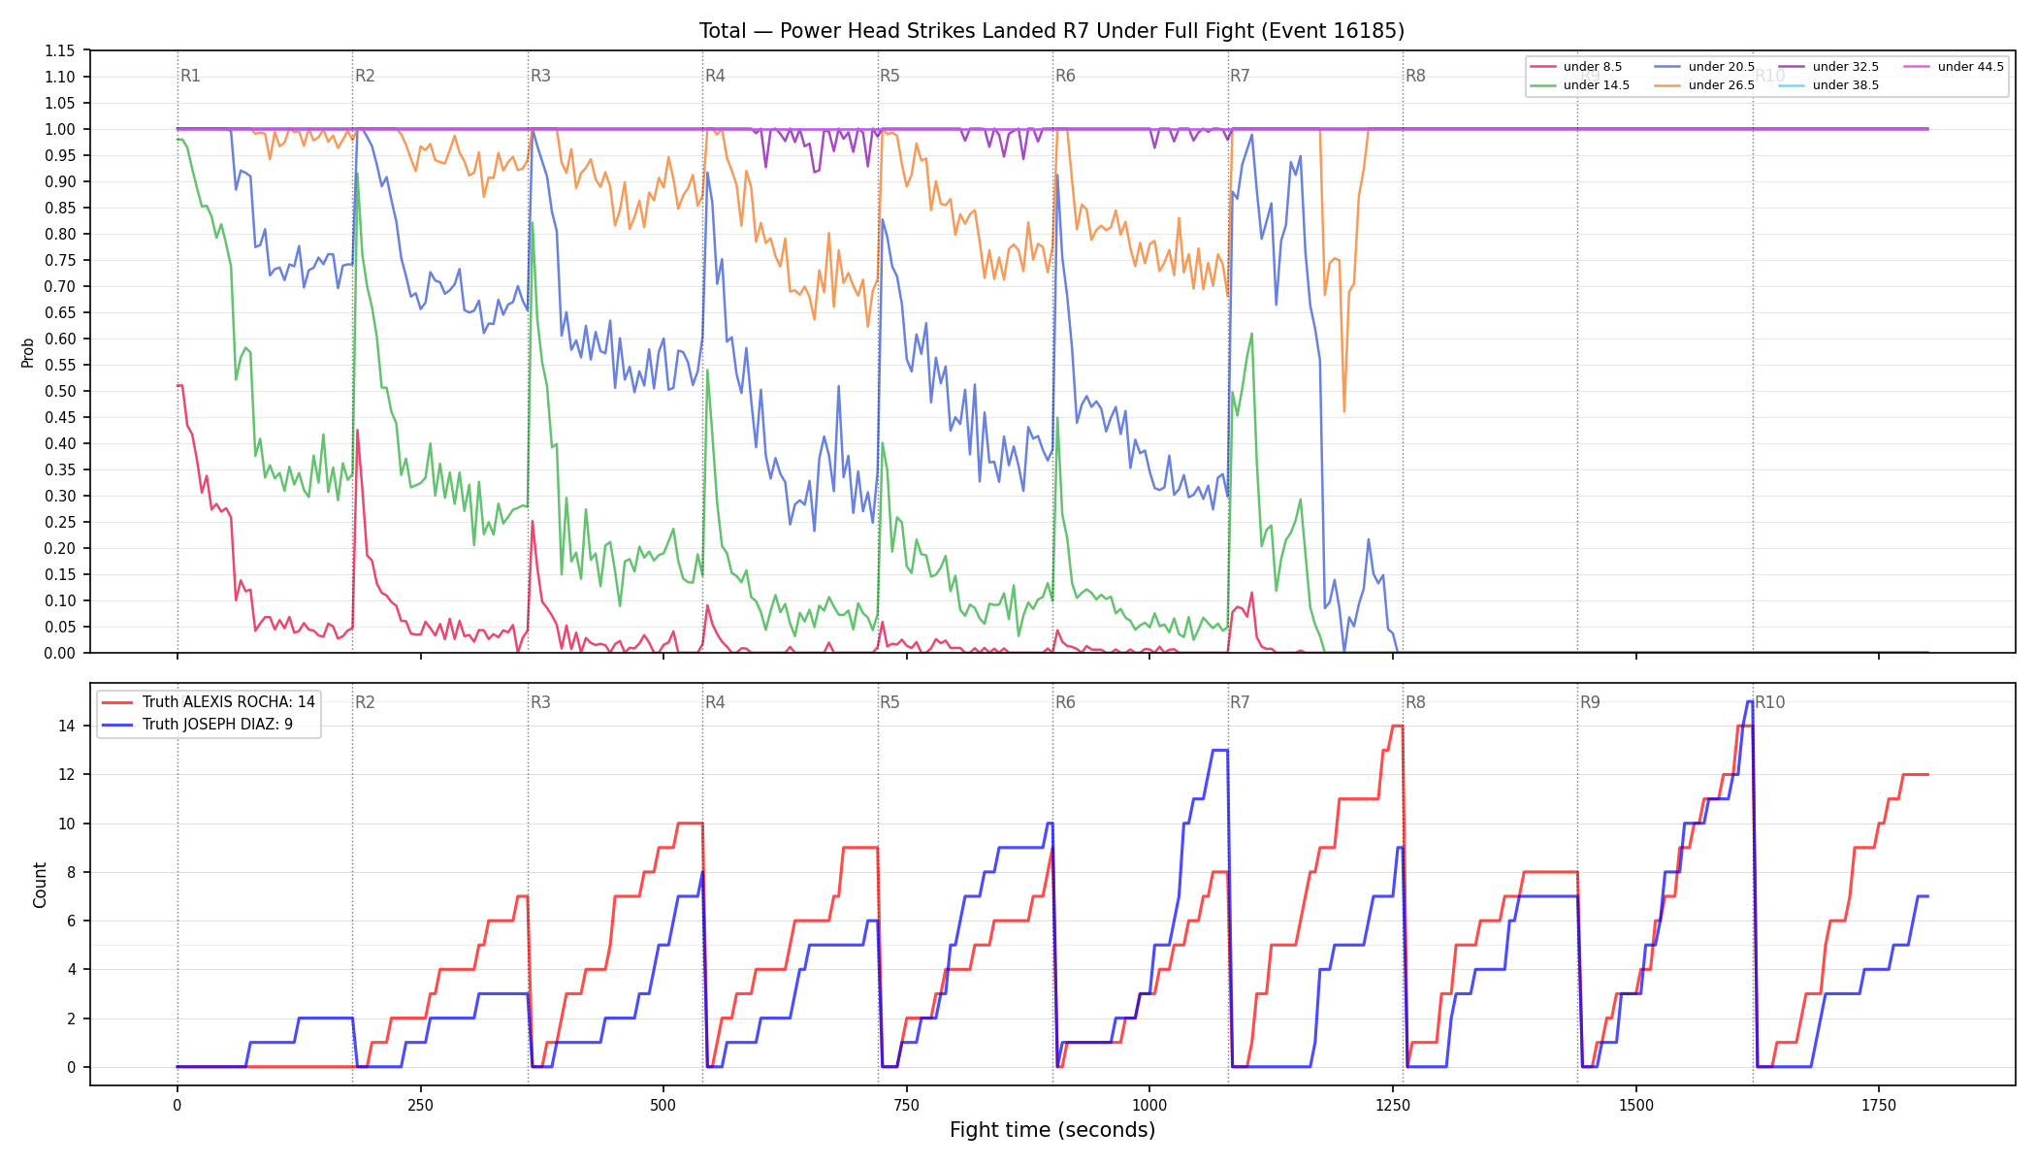Click the 2 tick on Count axis
Image resolution: width=2037 pixels, height=1164 pixels.
click(x=72, y=1018)
